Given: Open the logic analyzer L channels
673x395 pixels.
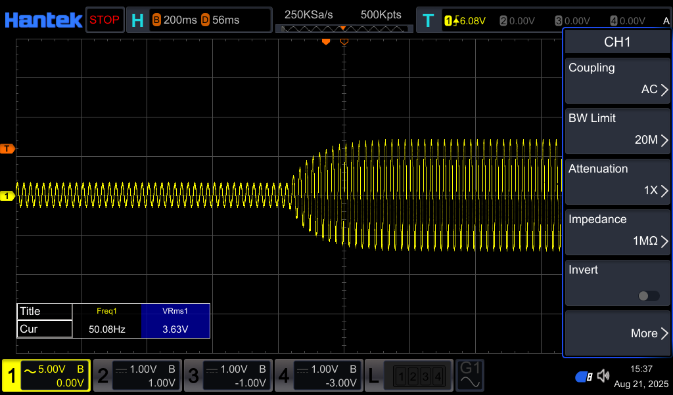Looking at the screenshot, I should [x=409, y=375].
